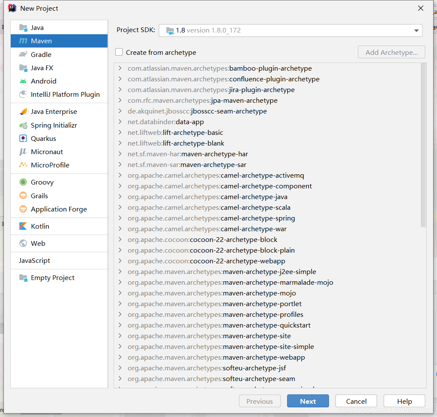Viewport: 437px width, 417px height.
Task: Open the Project SDK dropdown arrow
Action: pos(416,31)
